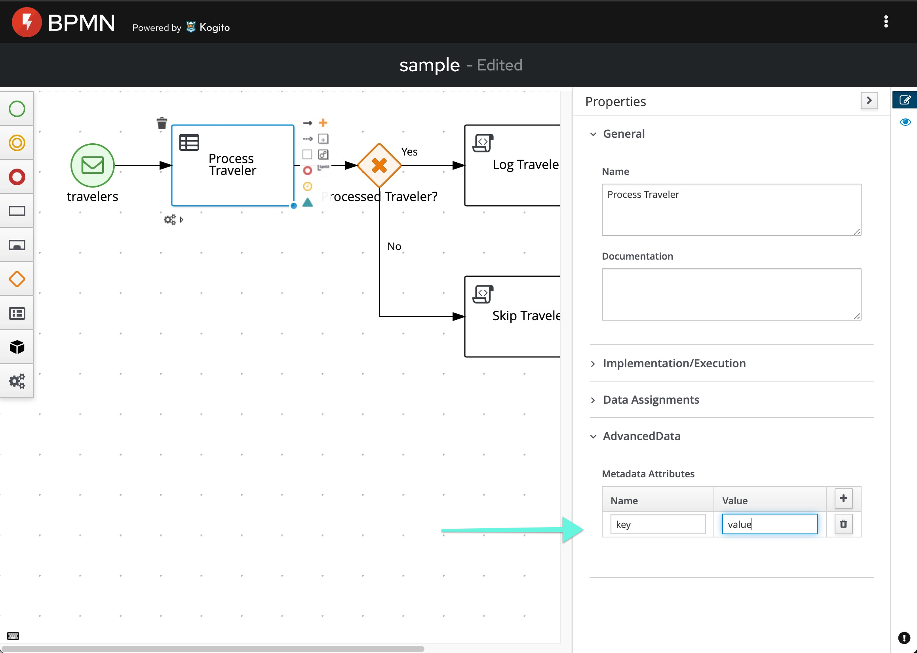Open the Artifacts cube palette
917x653 pixels.
point(17,347)
